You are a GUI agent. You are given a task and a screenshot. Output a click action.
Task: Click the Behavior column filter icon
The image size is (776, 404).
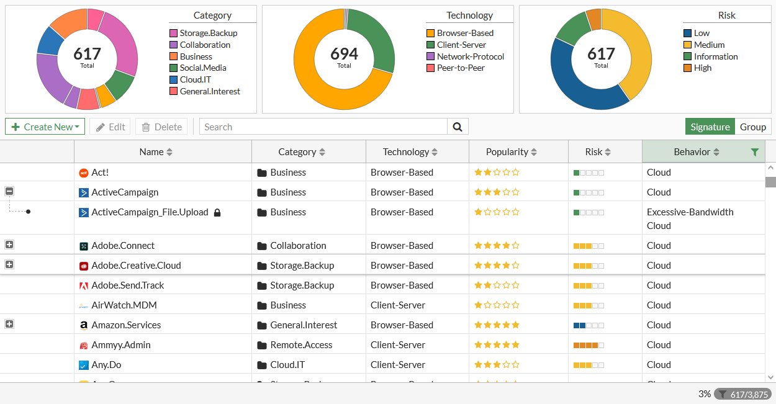[754, 152]
